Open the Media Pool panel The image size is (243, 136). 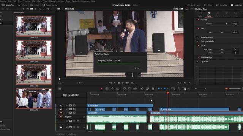pos(8,5)
